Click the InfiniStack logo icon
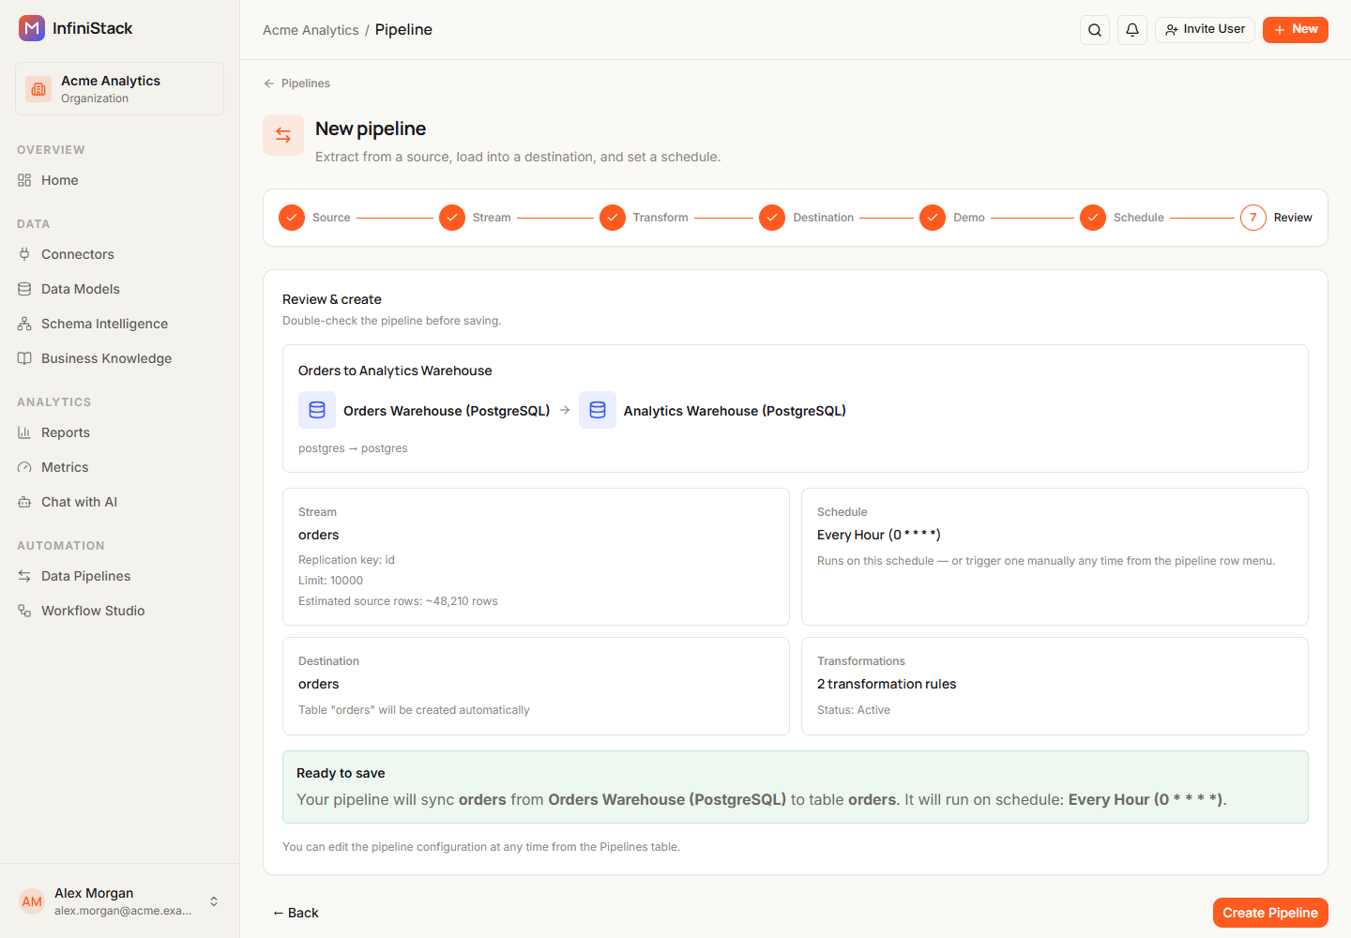This screenshot has width=1351, height=938. pos(32,28)
